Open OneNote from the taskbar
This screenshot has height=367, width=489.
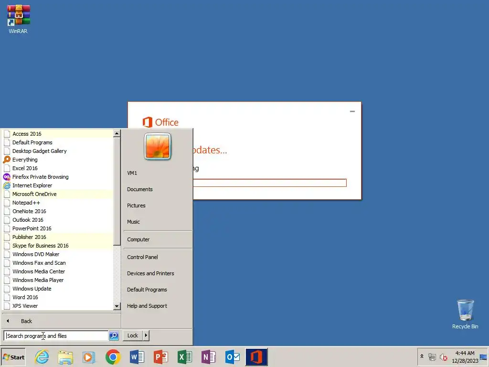209,356
